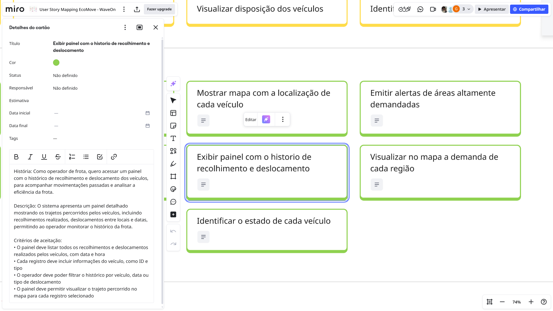Select the Text tool in toolbar

[173, 138]
